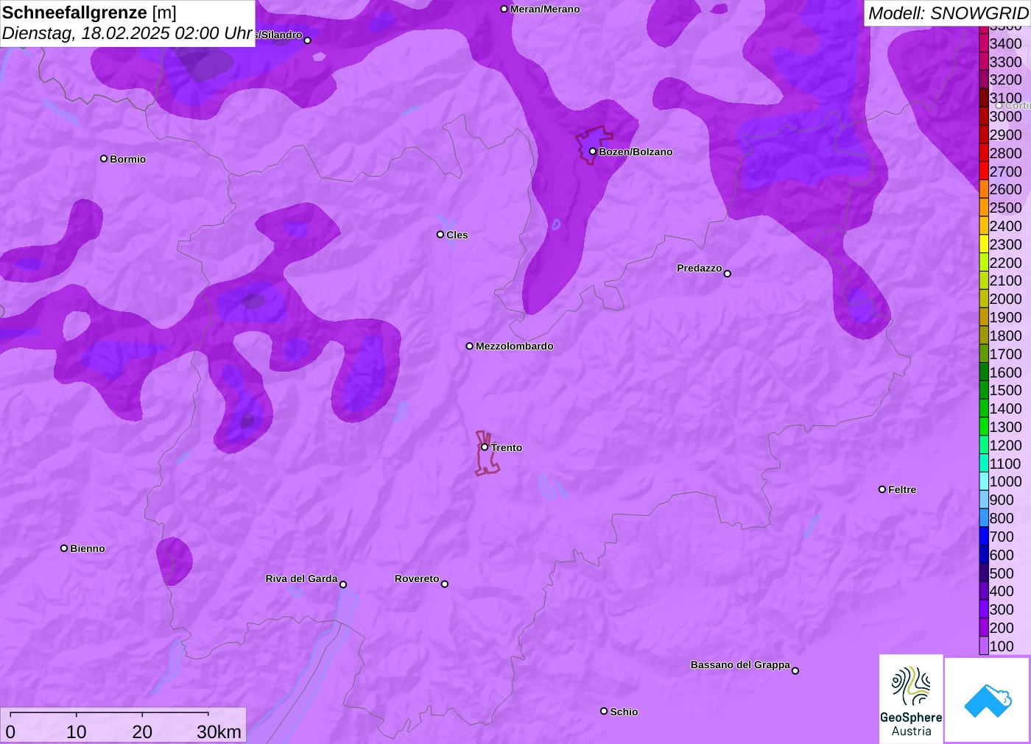Click the 1200 legend value
1031x744 pixels.
1005,445
